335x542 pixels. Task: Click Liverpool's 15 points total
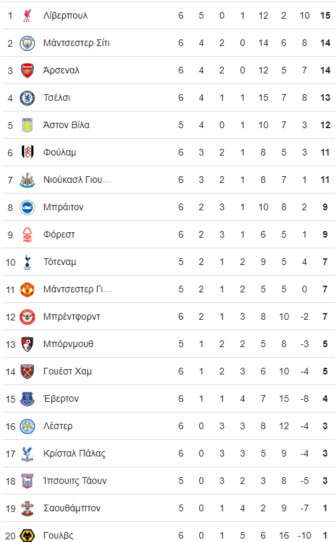[x=325, y=15]
